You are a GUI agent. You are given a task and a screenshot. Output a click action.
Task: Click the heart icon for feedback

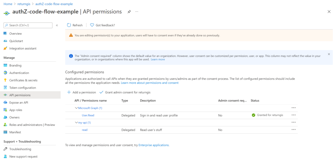(92, 25)
